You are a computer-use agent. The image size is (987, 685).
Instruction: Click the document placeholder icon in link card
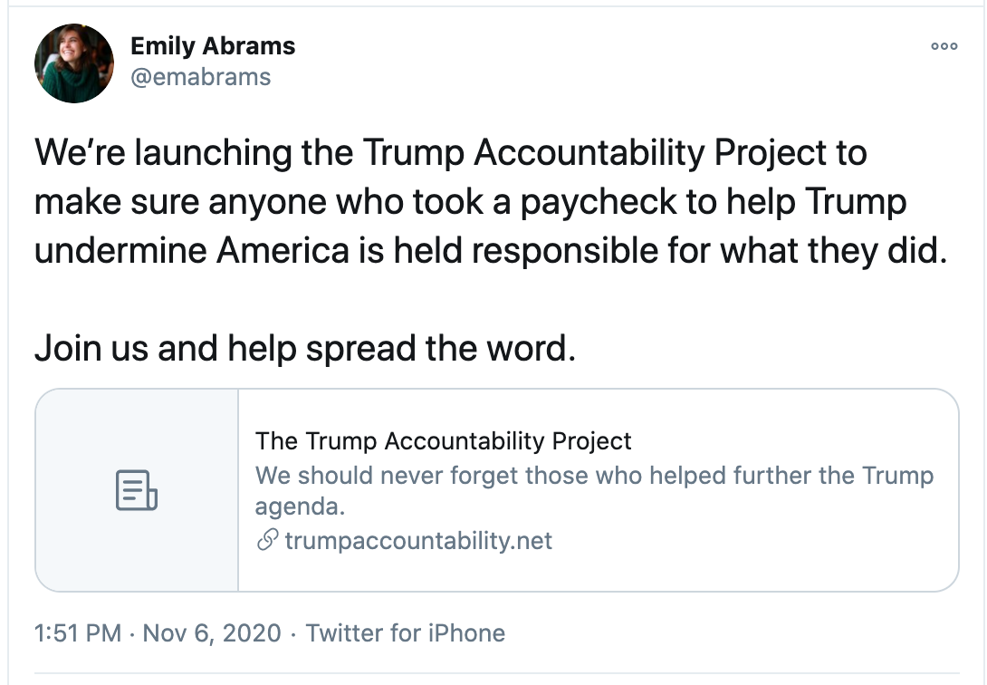pyautogui.click(x=137, y=490)
